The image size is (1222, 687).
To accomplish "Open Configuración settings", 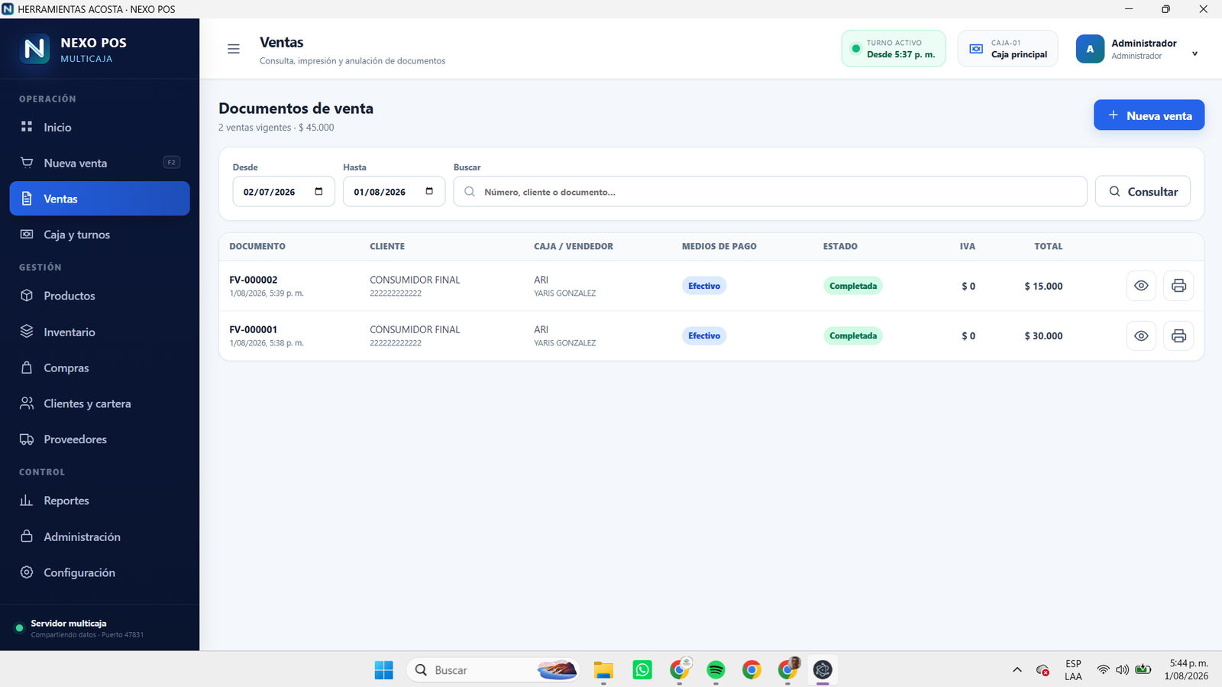I will tap(99, 572).
